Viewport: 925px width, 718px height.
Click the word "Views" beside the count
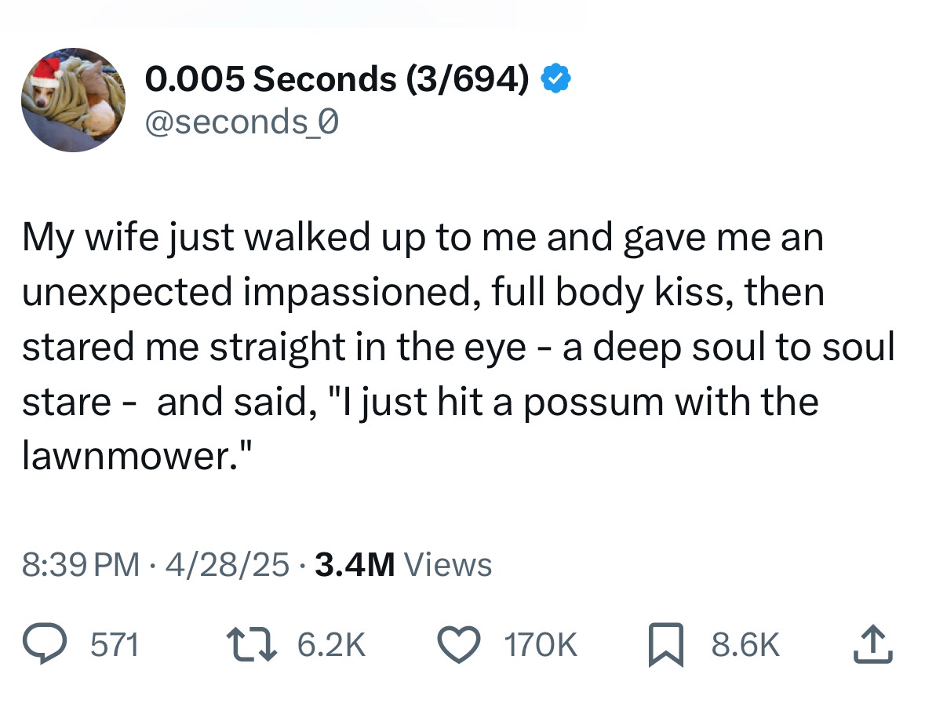pos(452,564)
